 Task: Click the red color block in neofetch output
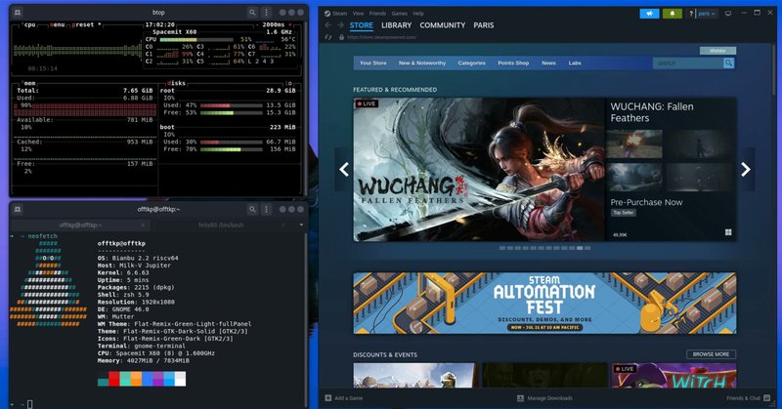(114, 379)
